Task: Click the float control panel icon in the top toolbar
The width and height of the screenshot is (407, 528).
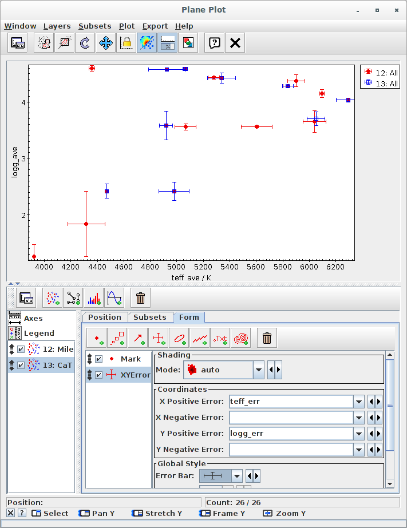Action: (18, 43)
